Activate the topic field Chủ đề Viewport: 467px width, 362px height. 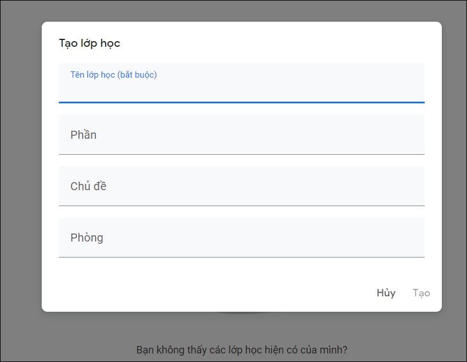pyautogui.click(x=241, y=186)
